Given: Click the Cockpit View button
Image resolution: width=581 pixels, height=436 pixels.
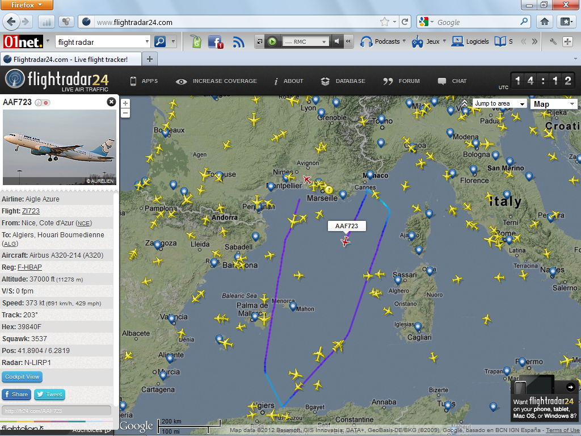Looking at the screenshot, I should pos(22,377).
